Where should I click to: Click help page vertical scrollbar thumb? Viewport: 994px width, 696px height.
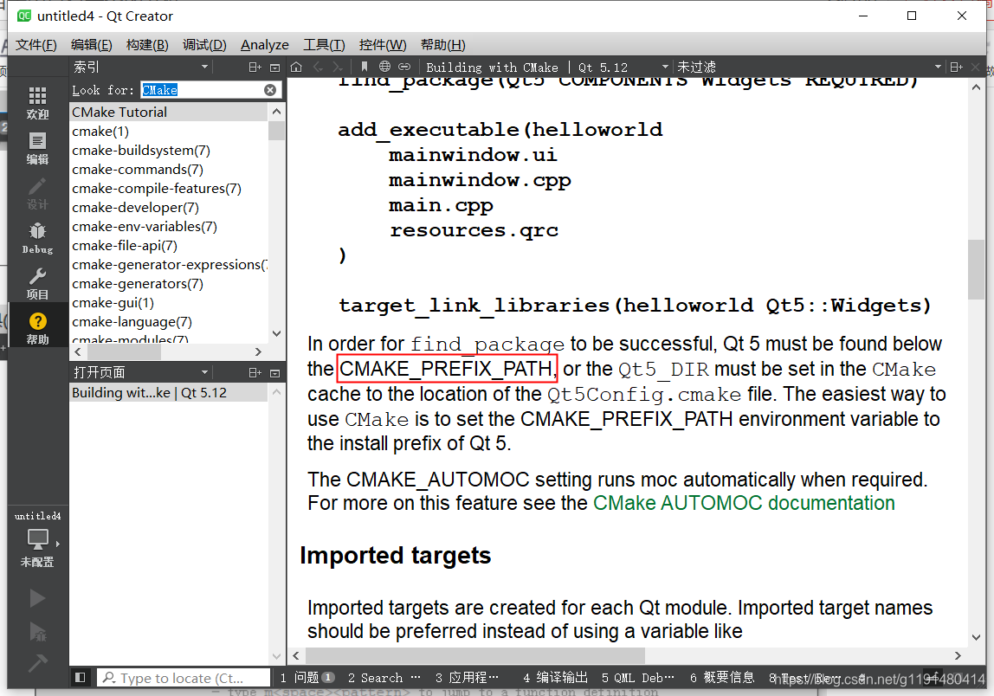click(x=977, y=269)
